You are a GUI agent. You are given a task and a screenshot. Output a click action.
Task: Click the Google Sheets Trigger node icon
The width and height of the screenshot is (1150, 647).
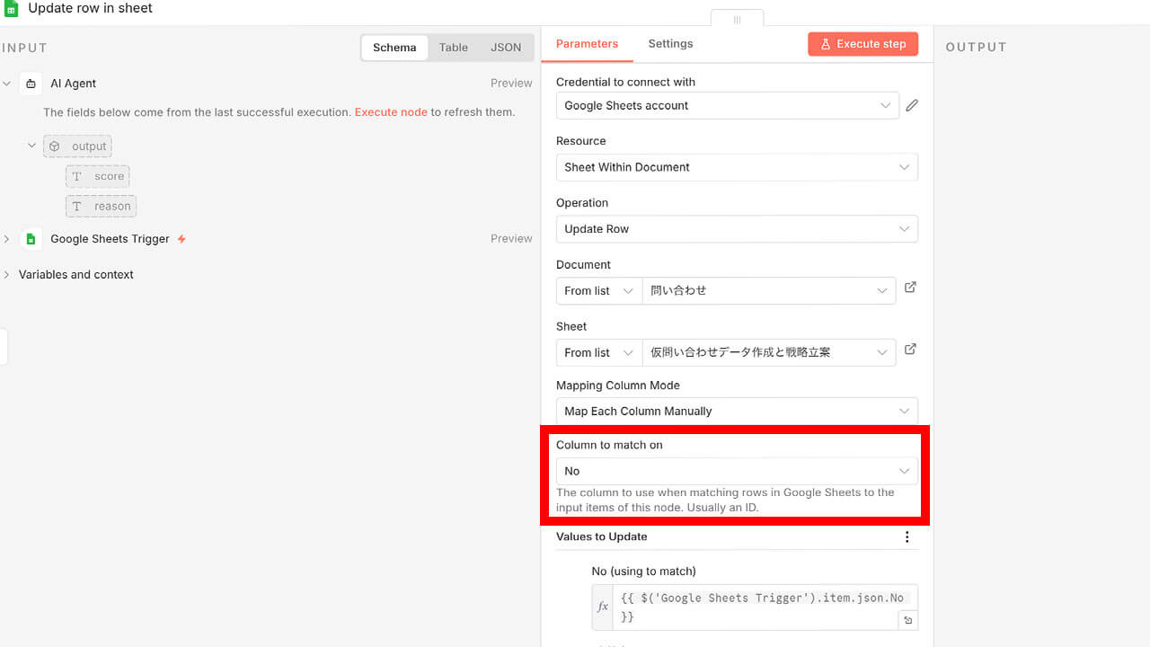tap(31, 239)
